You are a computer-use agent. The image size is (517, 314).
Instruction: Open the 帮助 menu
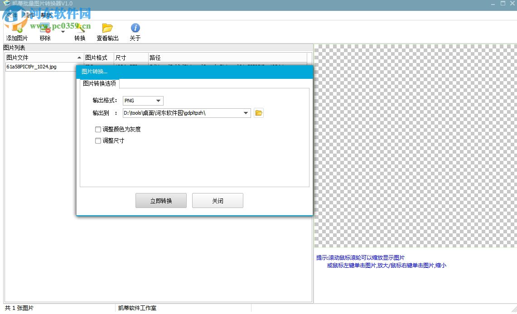46,15
